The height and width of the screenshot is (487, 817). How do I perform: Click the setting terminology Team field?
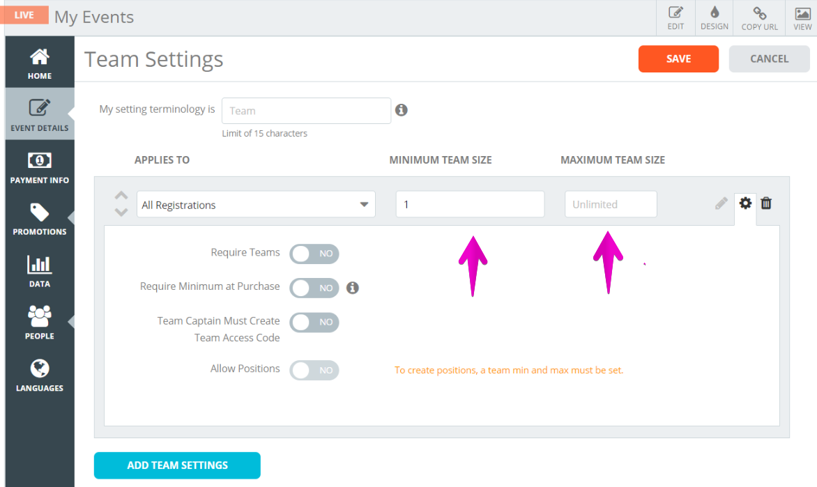tap(307, 110)
